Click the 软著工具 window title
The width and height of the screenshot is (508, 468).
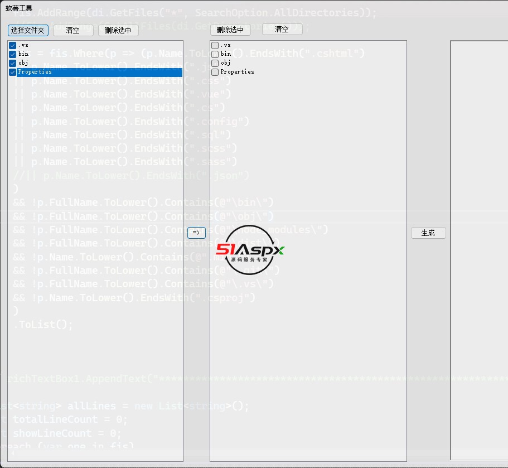point(19,9)
